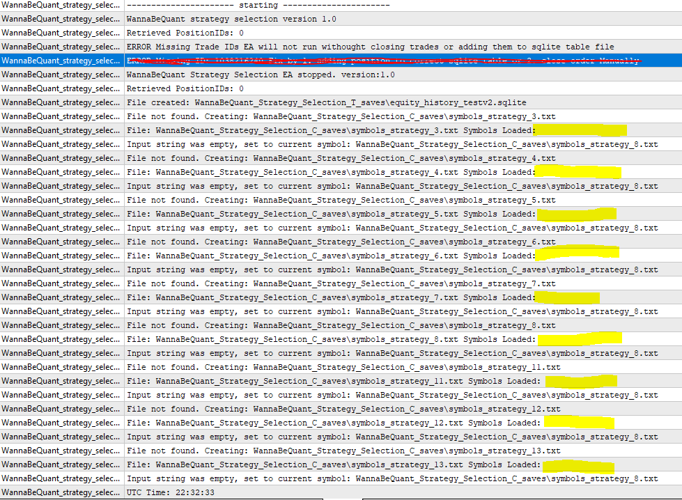Select 'Symbols Loaded' row for symbols_strategy_7.txt

[x=341, y=297]
